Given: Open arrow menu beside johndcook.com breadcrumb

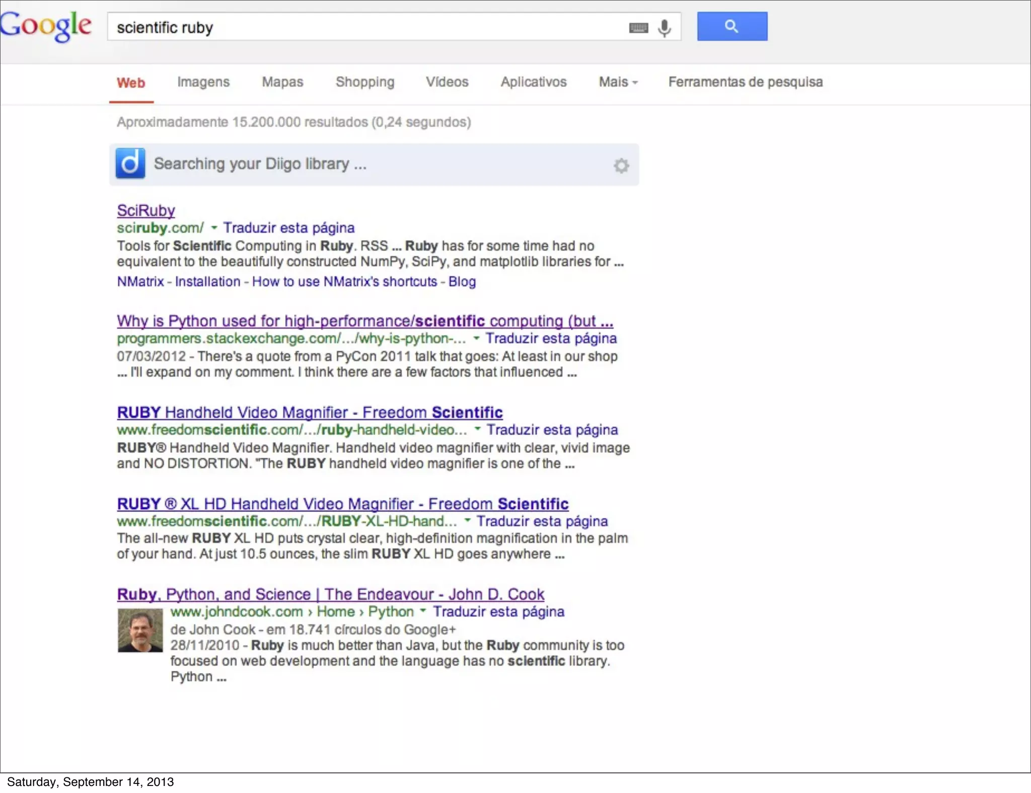Looking at the screenshot, I should 423,611.
